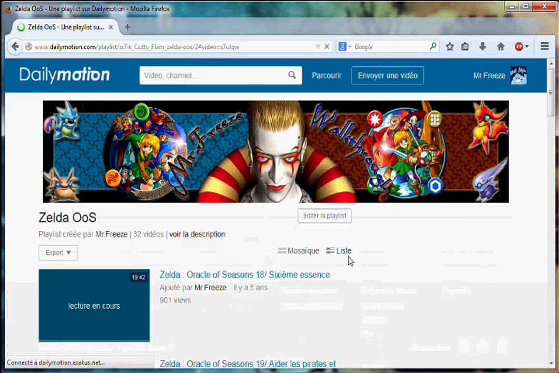
Task: Click the lecture en cours thumbnail
Action: pyautogui.click(x=94, y=306)
